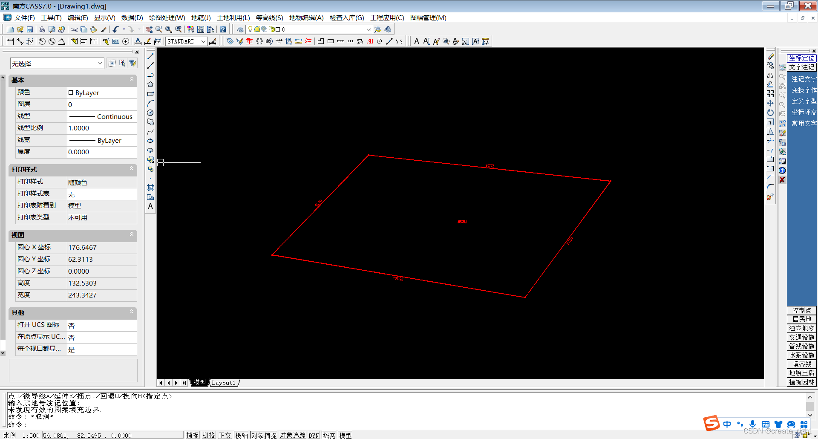Click the 植被园林 category button
Screen dimensions: 818x439
pyautogui.click(x=802, y=382)
